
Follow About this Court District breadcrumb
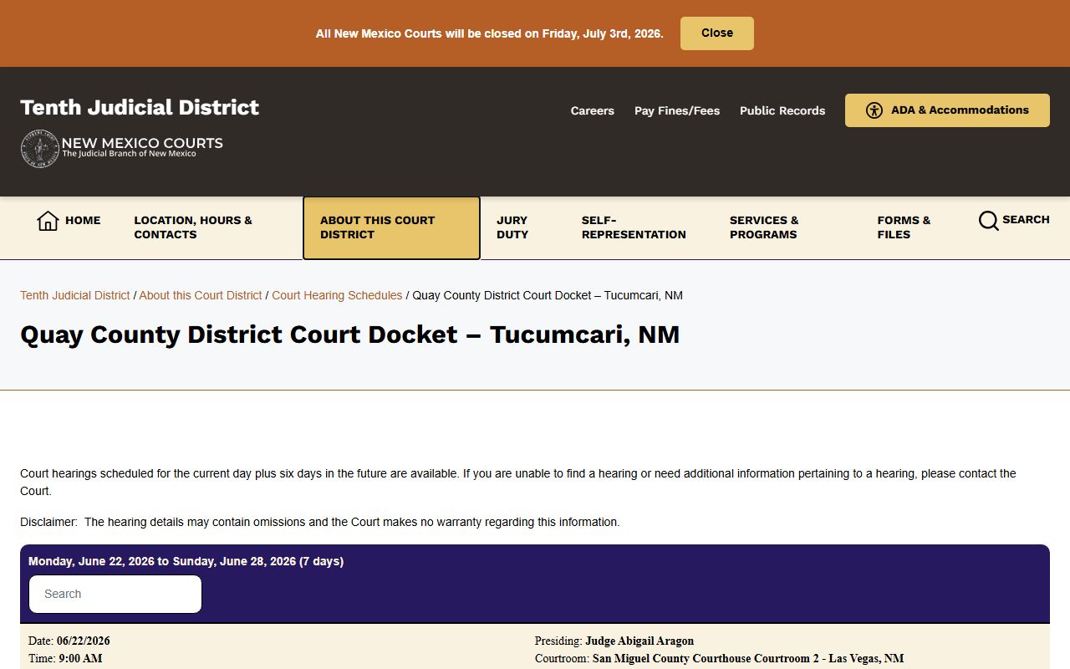point(201,295)
